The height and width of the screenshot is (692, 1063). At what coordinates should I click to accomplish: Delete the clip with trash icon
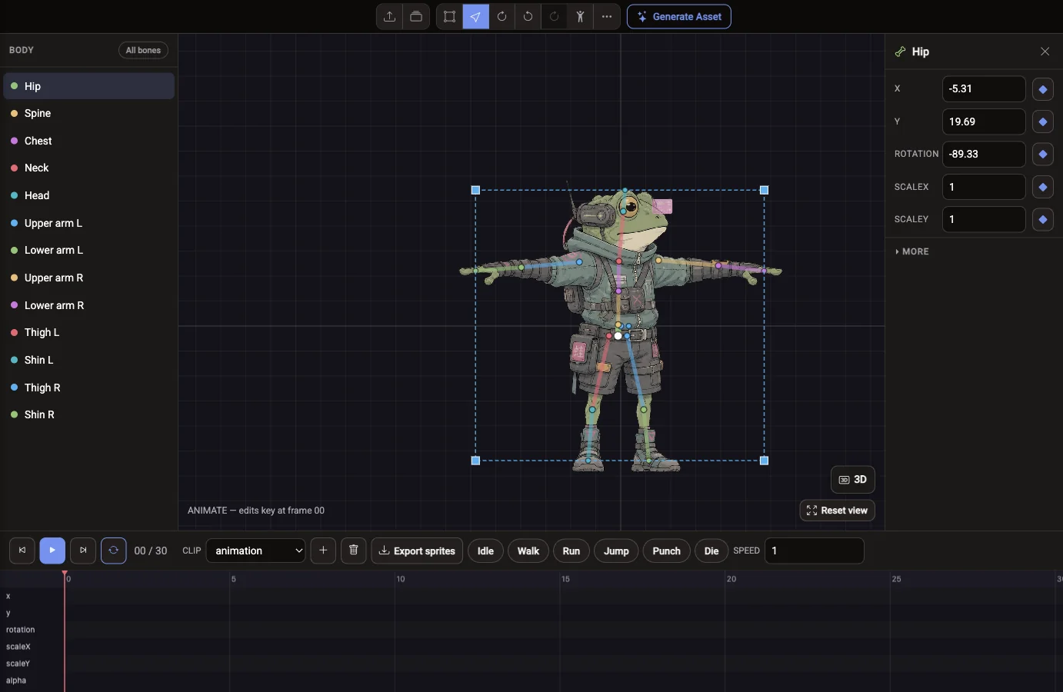click(354, 551)
